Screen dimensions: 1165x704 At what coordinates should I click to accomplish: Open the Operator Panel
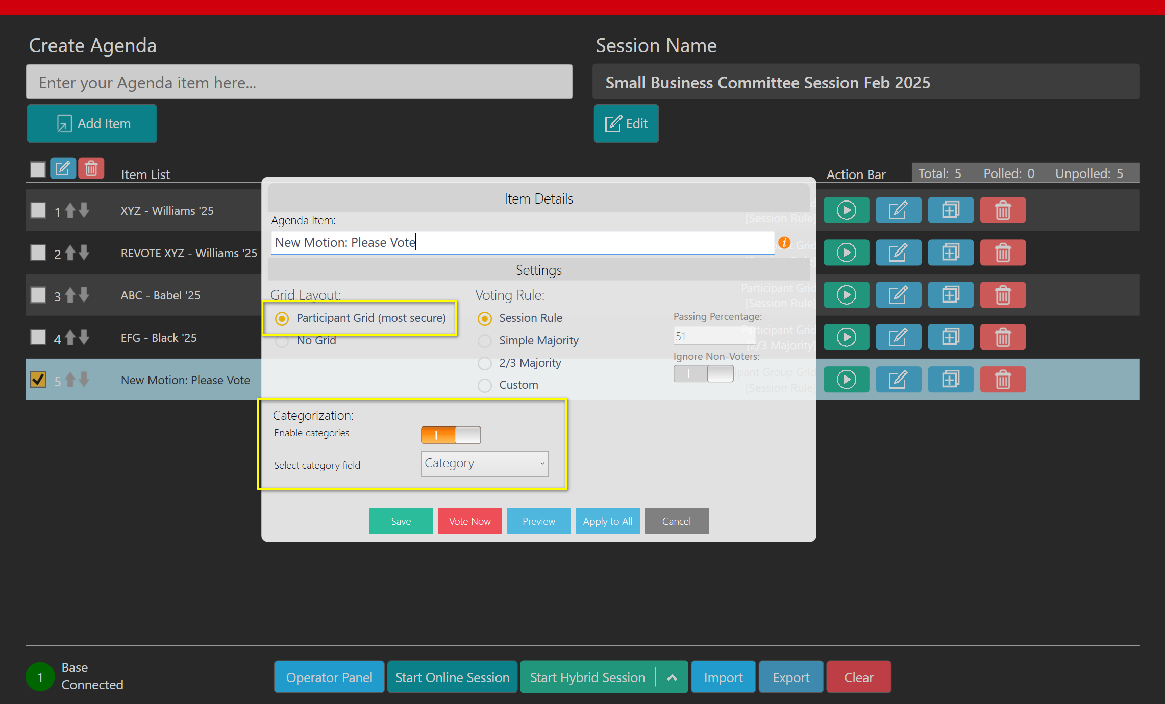click(x=329, y=677)
